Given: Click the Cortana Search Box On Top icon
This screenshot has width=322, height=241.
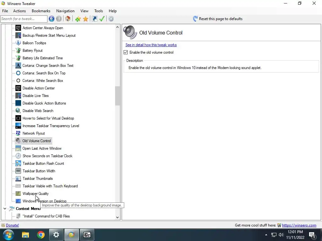Looking at the screenshot, I should 18,73.
